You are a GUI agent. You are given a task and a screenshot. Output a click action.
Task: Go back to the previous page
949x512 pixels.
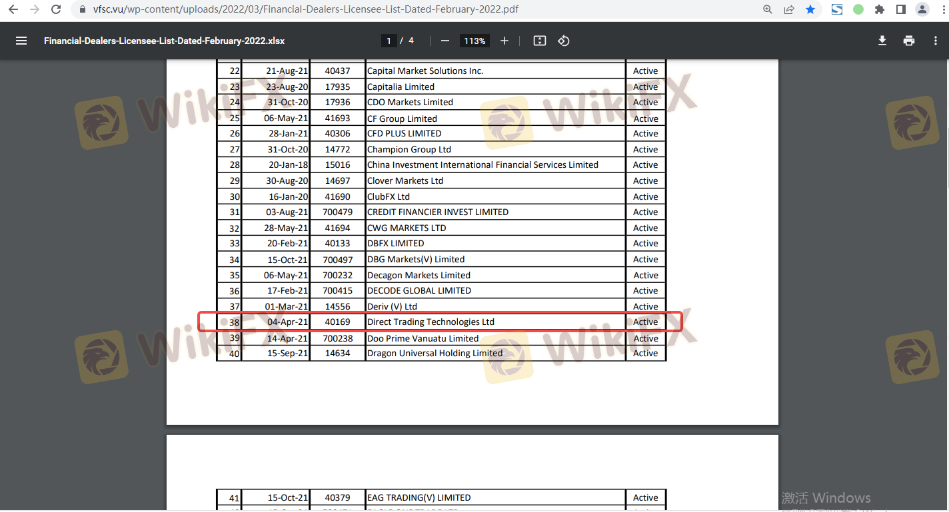tap(13, 9)
